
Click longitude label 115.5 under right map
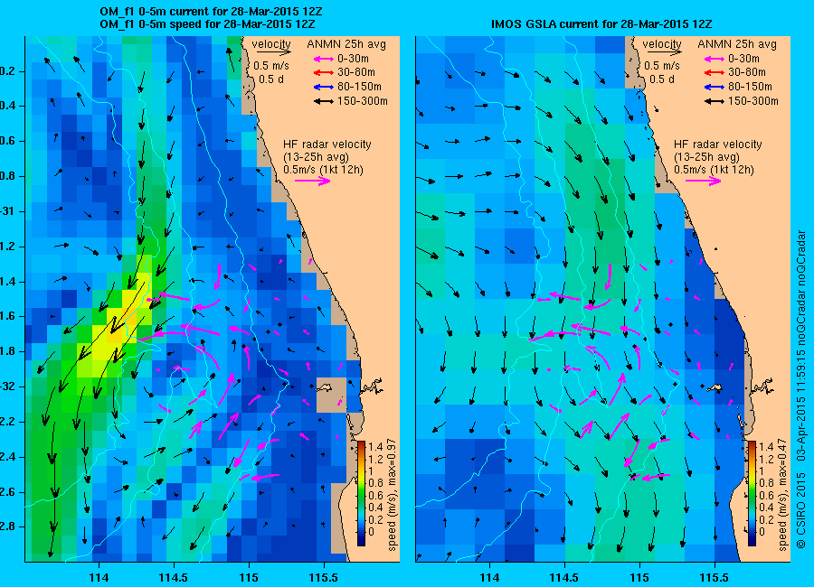coord(715,578)
